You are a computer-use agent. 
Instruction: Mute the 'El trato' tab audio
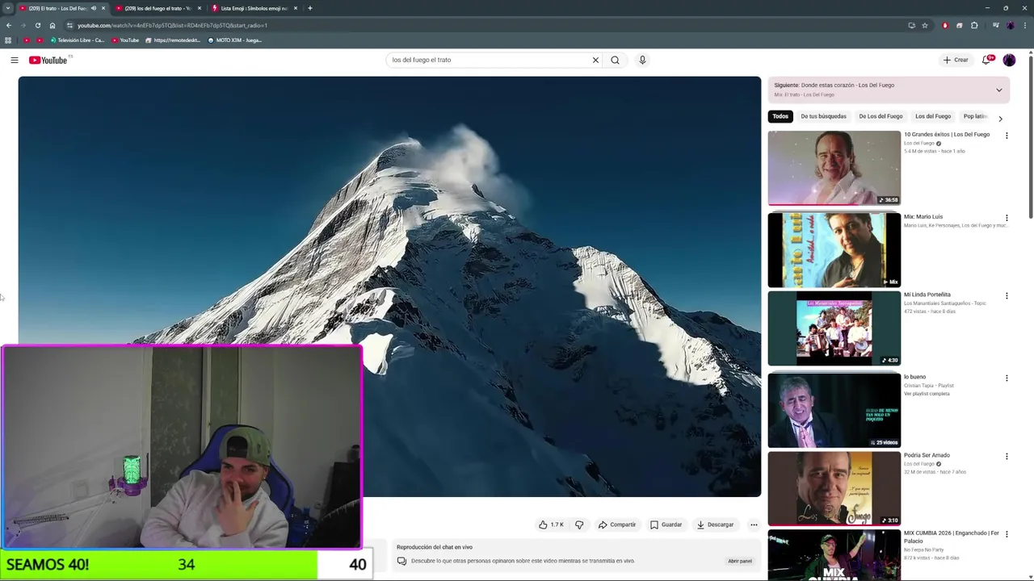pos(94,8)
